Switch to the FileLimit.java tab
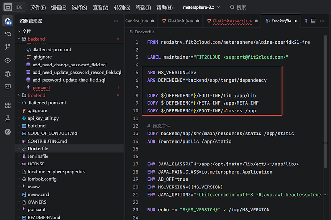 180,21
